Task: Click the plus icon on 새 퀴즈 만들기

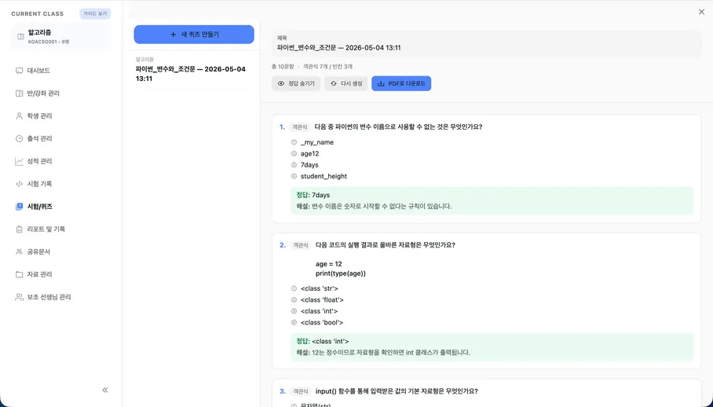Action: 173,35
